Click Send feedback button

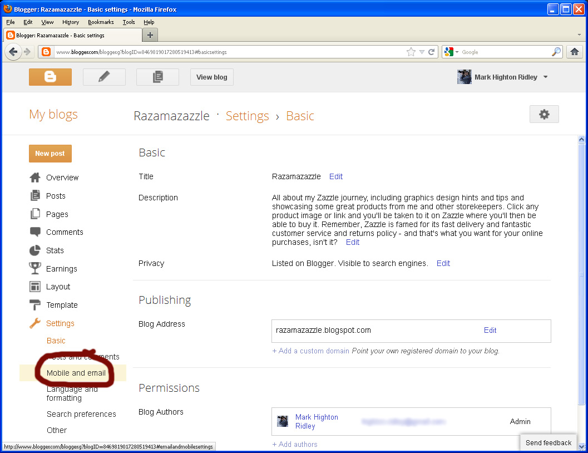point(549,442)
